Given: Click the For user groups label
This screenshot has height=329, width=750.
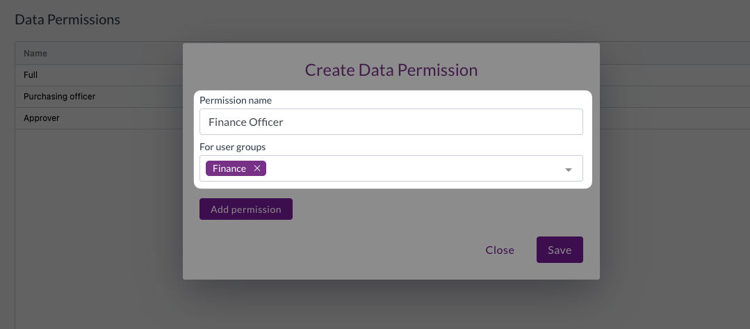Looking at the screenshot, I should tap(232, 147).
